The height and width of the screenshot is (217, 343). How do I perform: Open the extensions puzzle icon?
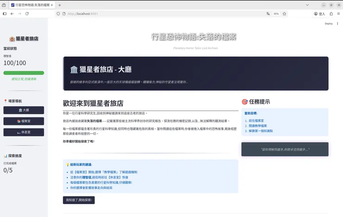point(331,14)
